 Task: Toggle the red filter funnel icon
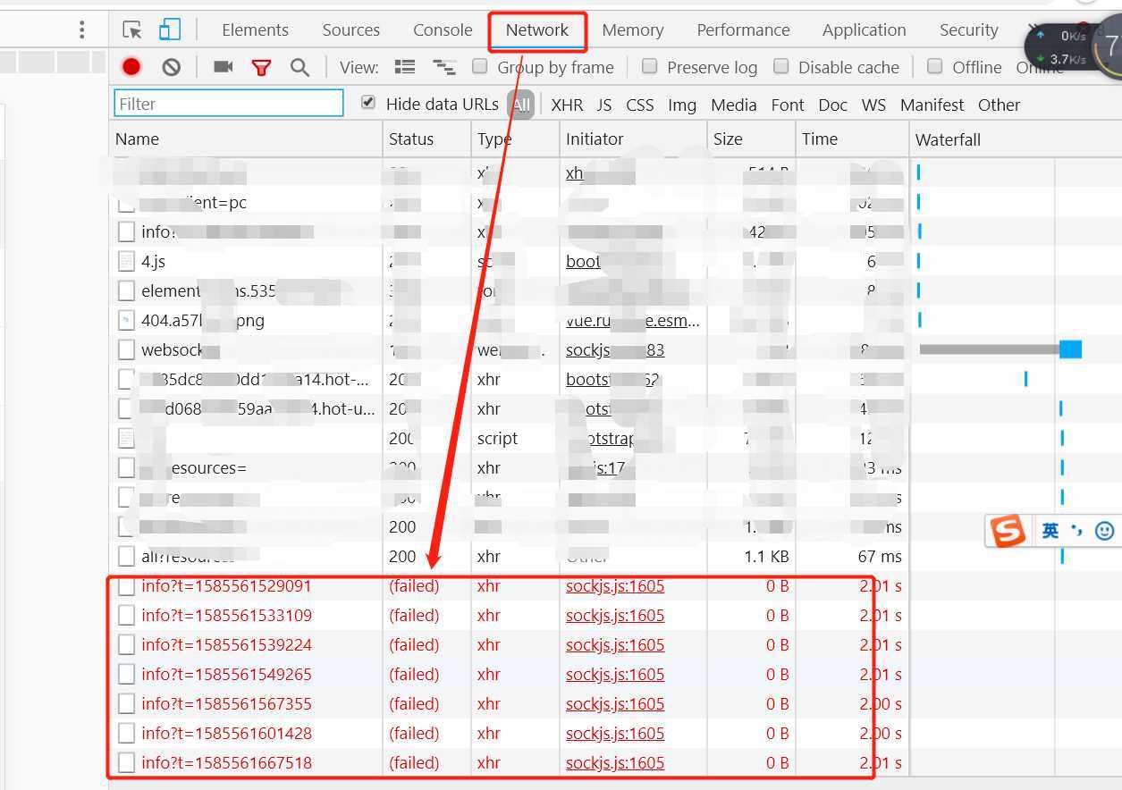261,67
